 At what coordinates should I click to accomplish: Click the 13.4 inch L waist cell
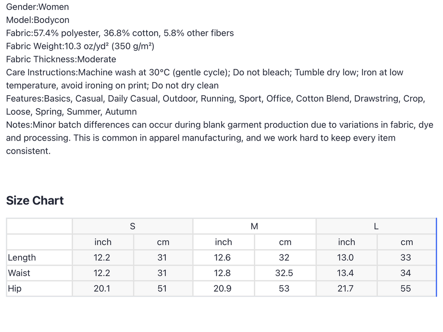pos(347,273)
